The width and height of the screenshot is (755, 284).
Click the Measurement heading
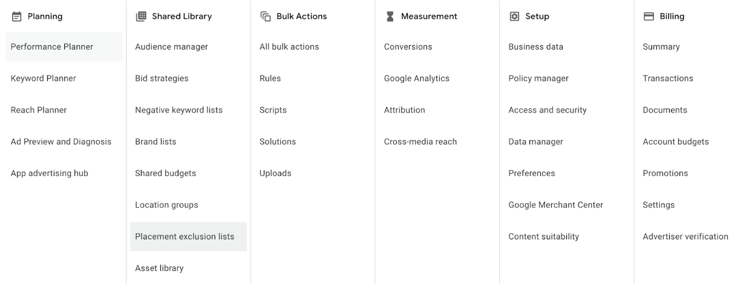click(x=430, y=16)
